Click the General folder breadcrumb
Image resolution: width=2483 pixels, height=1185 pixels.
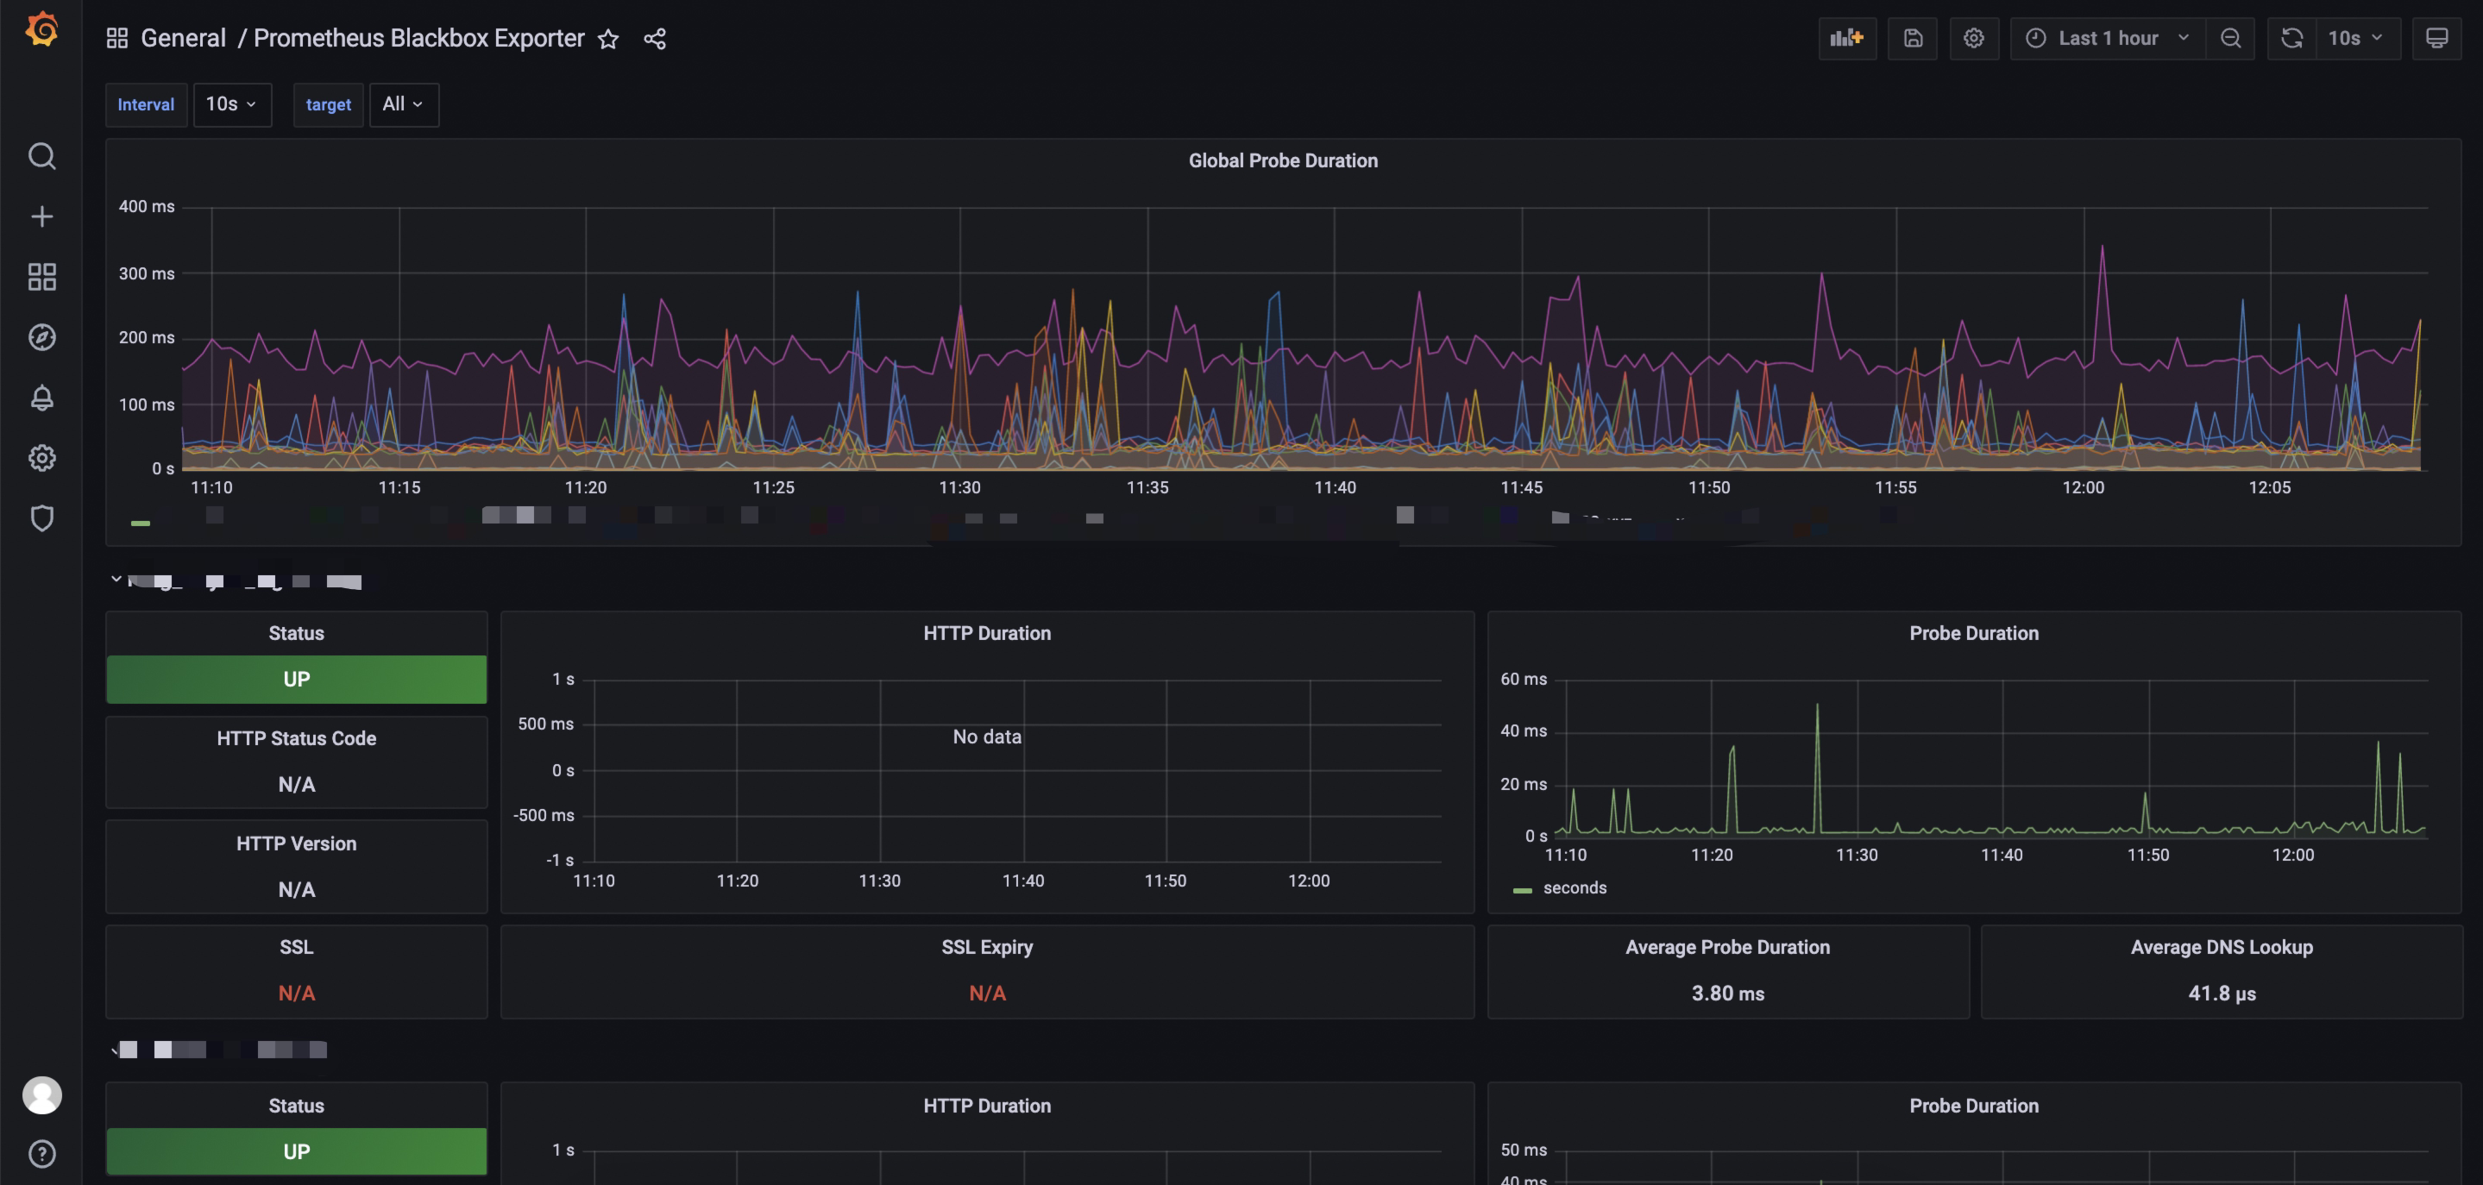(x=183, y=39)
